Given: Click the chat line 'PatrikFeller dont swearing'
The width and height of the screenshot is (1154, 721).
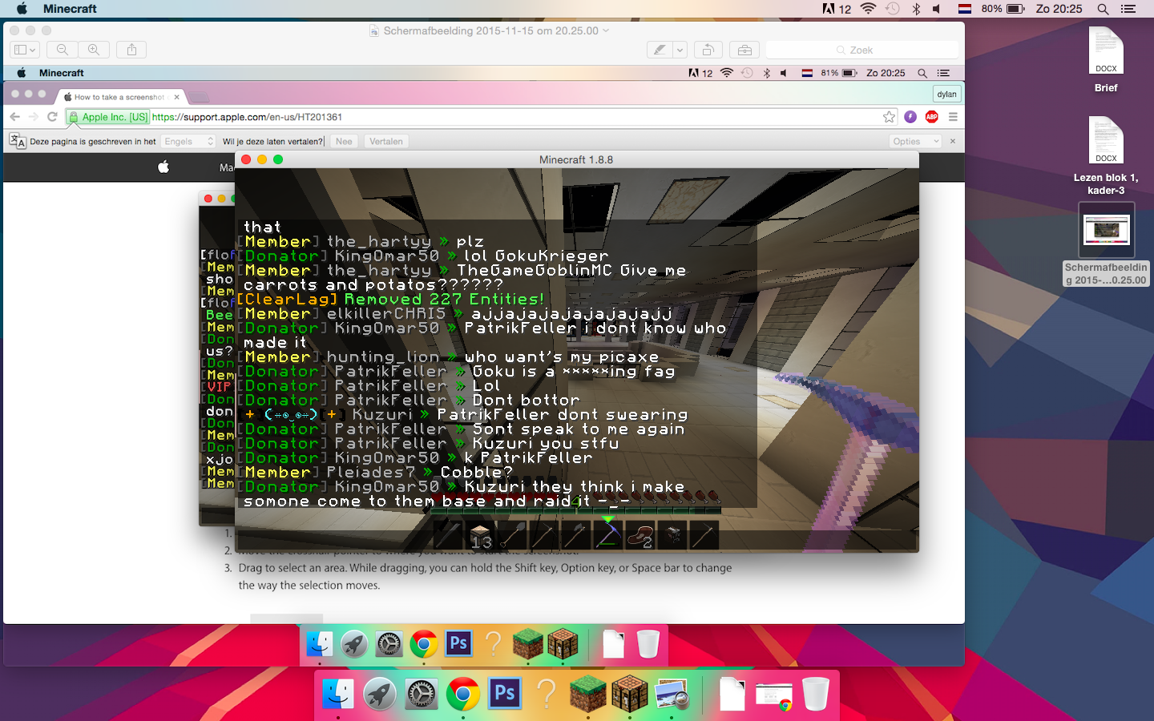Looking at the screenshot, I should pos(563,414).
